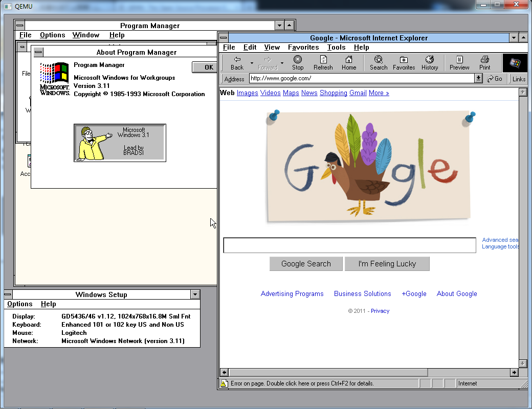The width and height of the screenshot is (532, 409).
Task: Click the Bradsi cartoon image in About dialog
Action: point(120,143)
